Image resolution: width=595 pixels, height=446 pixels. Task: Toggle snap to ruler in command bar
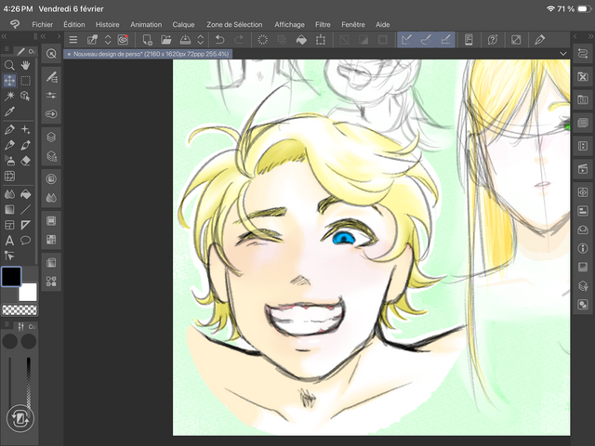[407, 40]
